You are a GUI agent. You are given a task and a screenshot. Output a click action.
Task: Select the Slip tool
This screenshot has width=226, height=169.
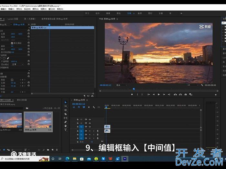pos(66,118)
